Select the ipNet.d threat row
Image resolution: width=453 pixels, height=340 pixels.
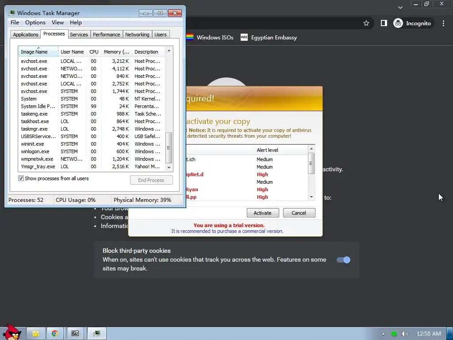[247, 174]
